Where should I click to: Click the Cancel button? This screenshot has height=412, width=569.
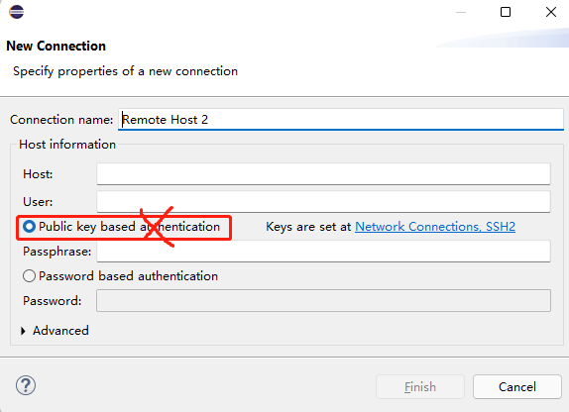click(517, 387)
